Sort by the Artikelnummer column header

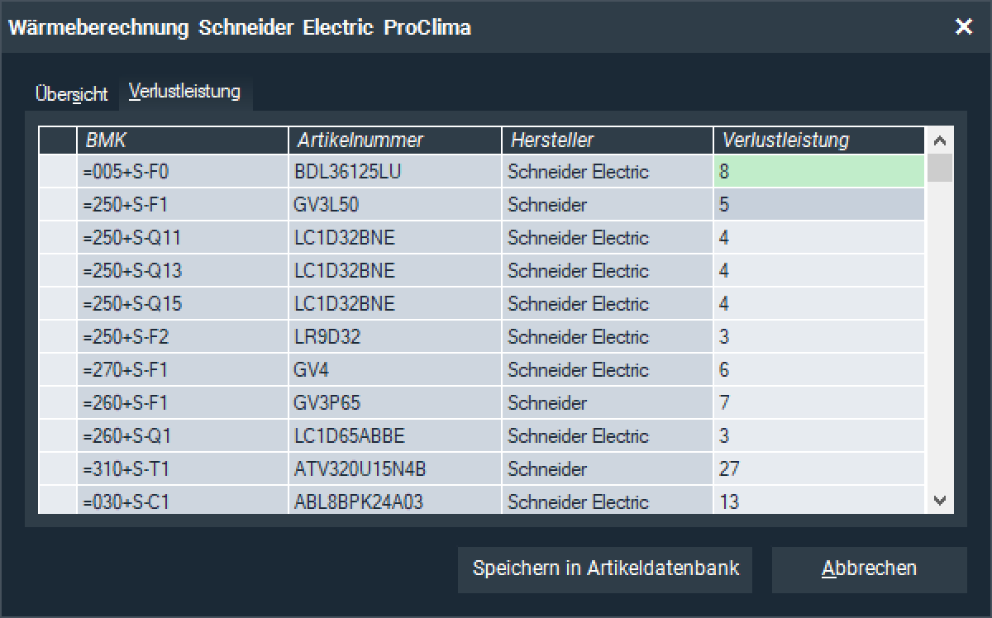click(x=394, y=140)
